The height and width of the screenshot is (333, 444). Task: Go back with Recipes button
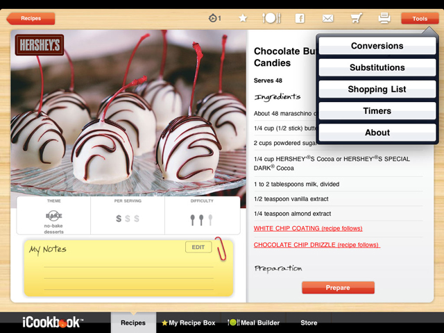(x=31, y=19)
